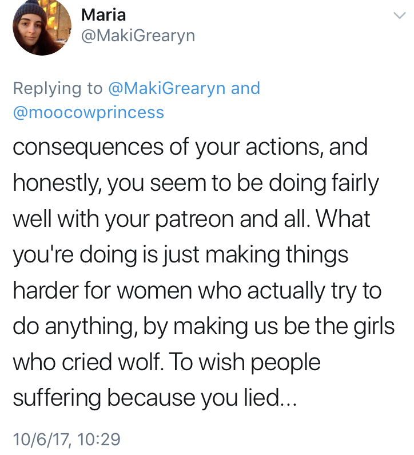Viewport: 414px width, 455px height.
Task: Open the display name Maria
Action: pos(105,13)
